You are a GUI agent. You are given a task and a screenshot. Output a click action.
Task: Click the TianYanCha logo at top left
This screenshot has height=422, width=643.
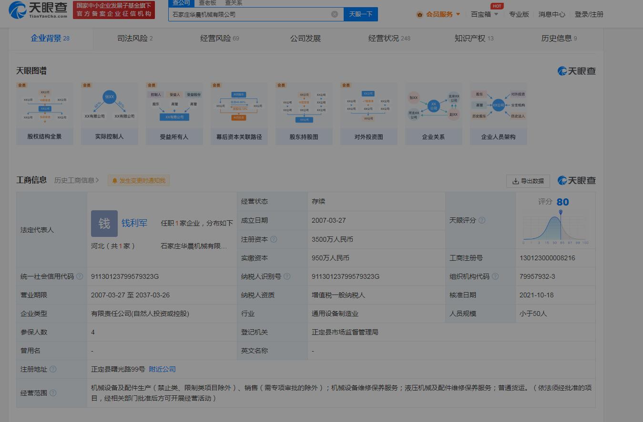[x=38, y=10]
